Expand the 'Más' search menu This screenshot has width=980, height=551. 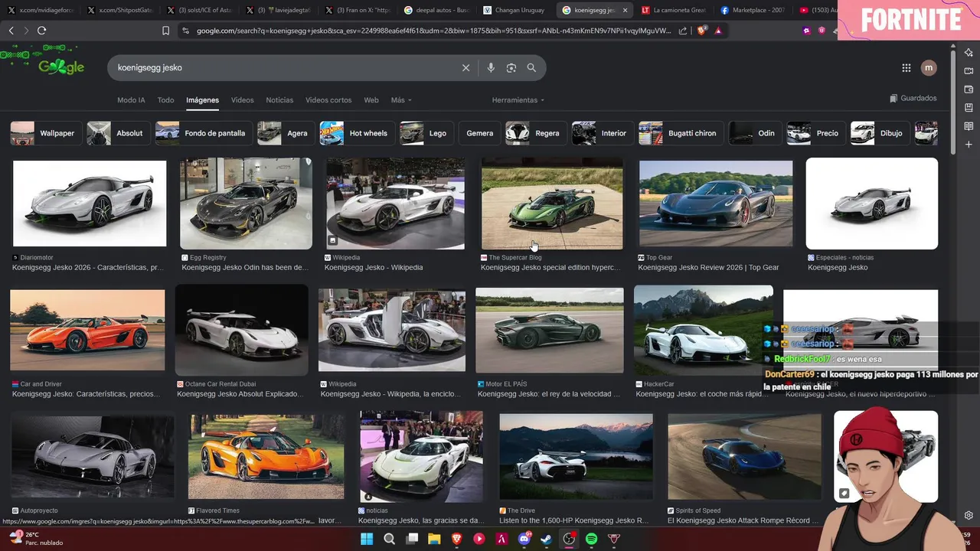coord(401,100)
